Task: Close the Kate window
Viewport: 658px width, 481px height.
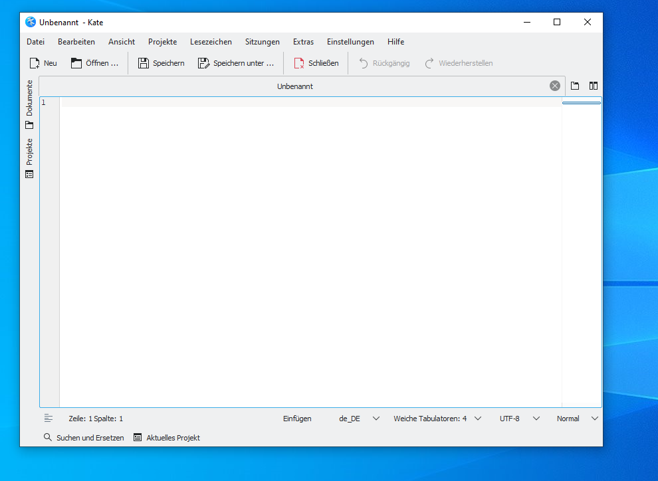Action: pos(588,22)
